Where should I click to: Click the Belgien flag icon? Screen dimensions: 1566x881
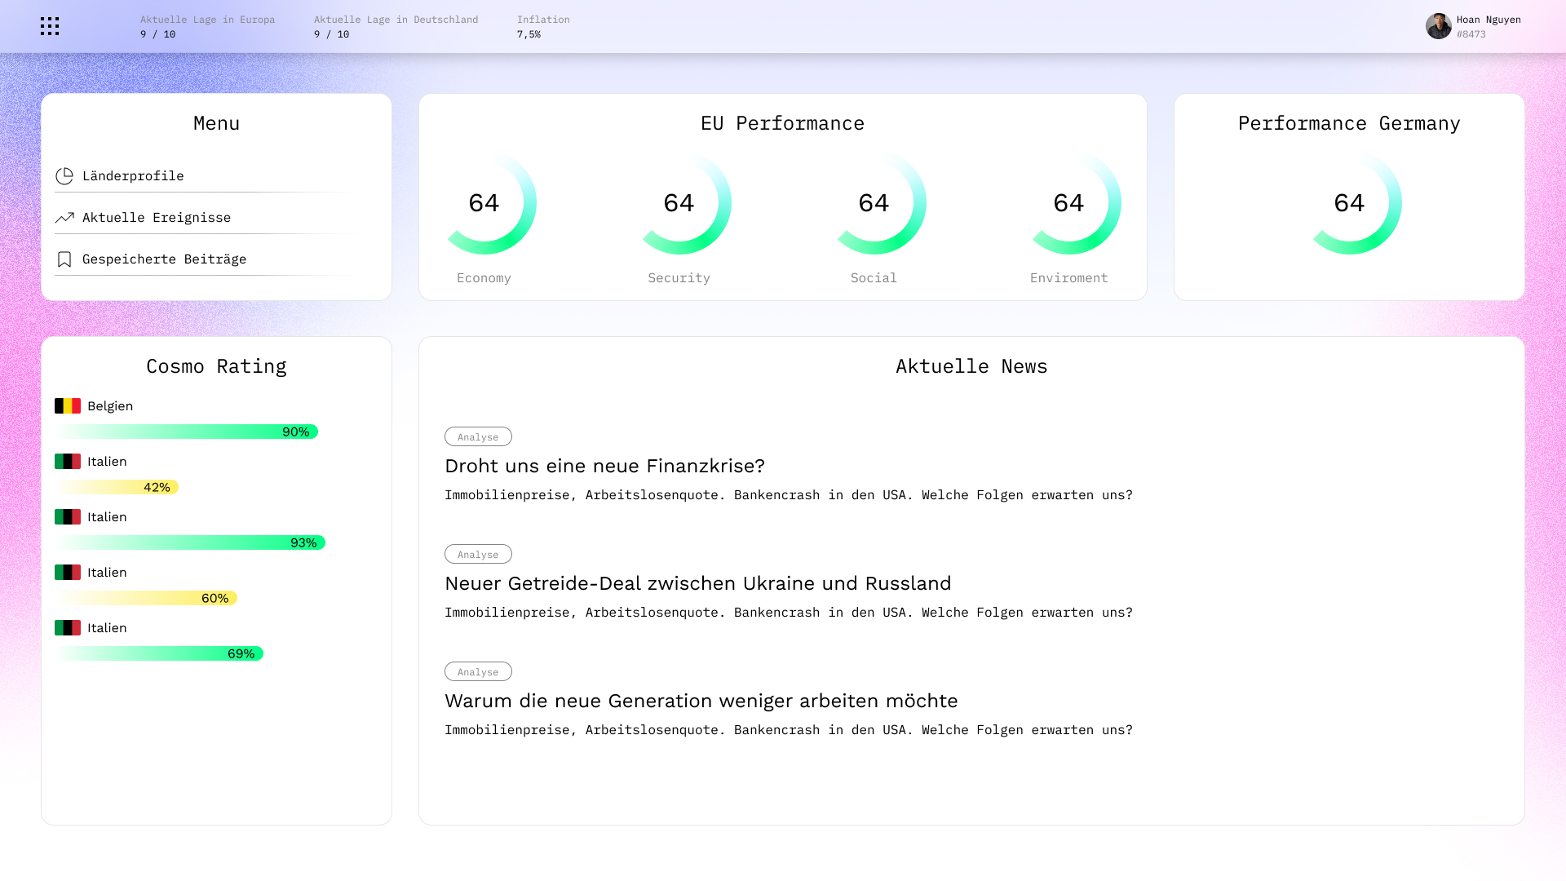click(x=68, y=406)
